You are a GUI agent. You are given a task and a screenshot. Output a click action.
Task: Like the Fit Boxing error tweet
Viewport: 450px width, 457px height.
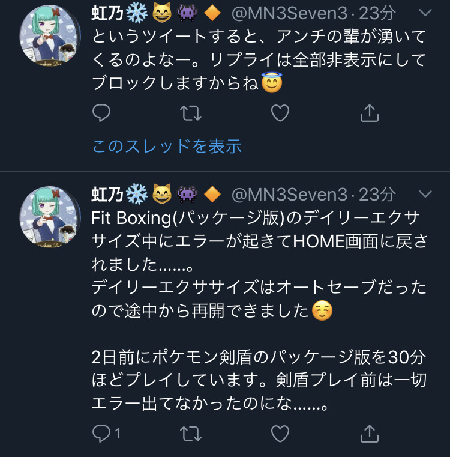280,434
